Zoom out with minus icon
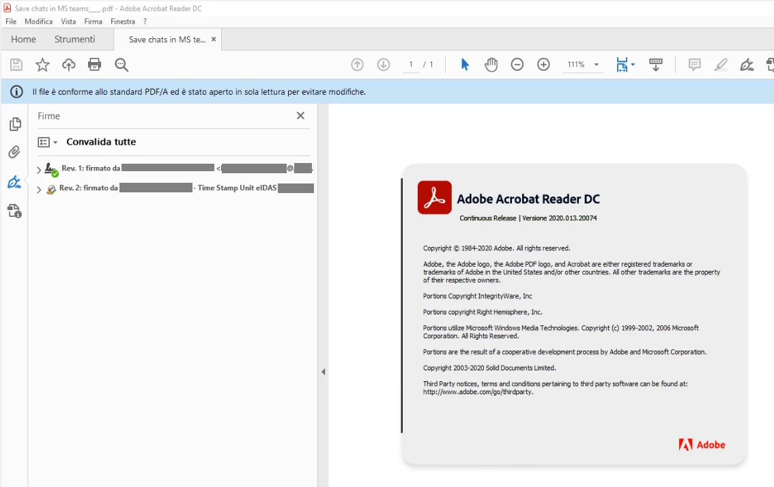Screen dimensions: 774x487 517,65
